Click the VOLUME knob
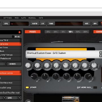The height and width of the screenshot is (102, 102). point(88,76)
